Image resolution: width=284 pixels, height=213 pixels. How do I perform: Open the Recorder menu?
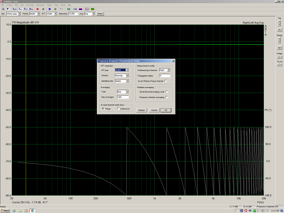point(30,5)
